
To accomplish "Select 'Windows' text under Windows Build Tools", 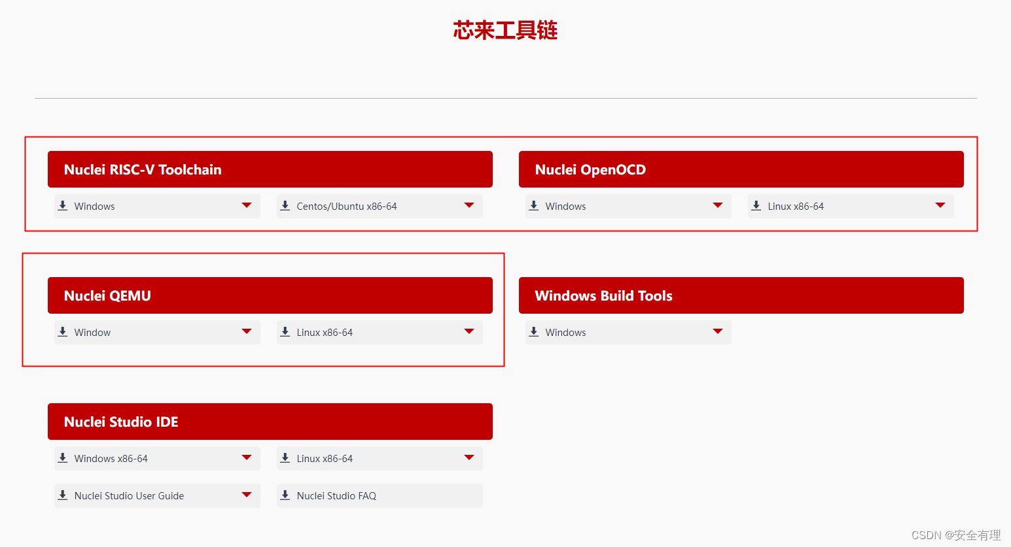I will pyautogui.click(x=565, y=333).
